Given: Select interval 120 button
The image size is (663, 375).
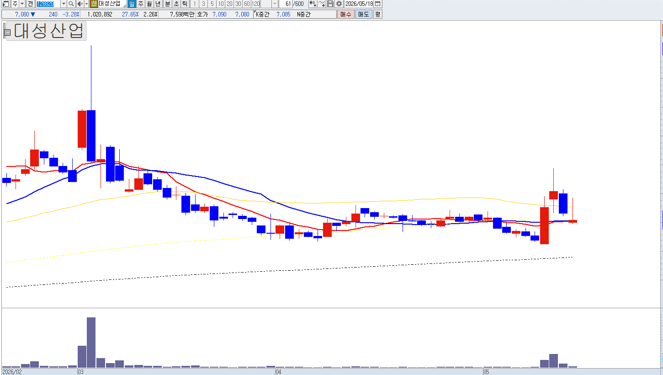Looking at the screenshot, I should pos(256,4).
